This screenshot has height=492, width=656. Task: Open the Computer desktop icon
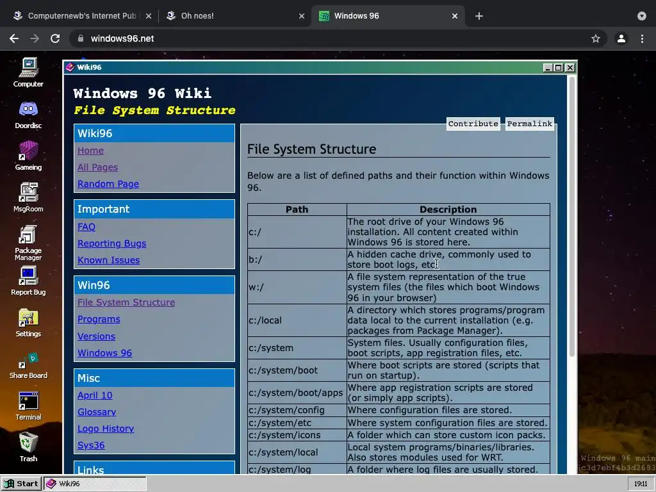click(28, 72)
